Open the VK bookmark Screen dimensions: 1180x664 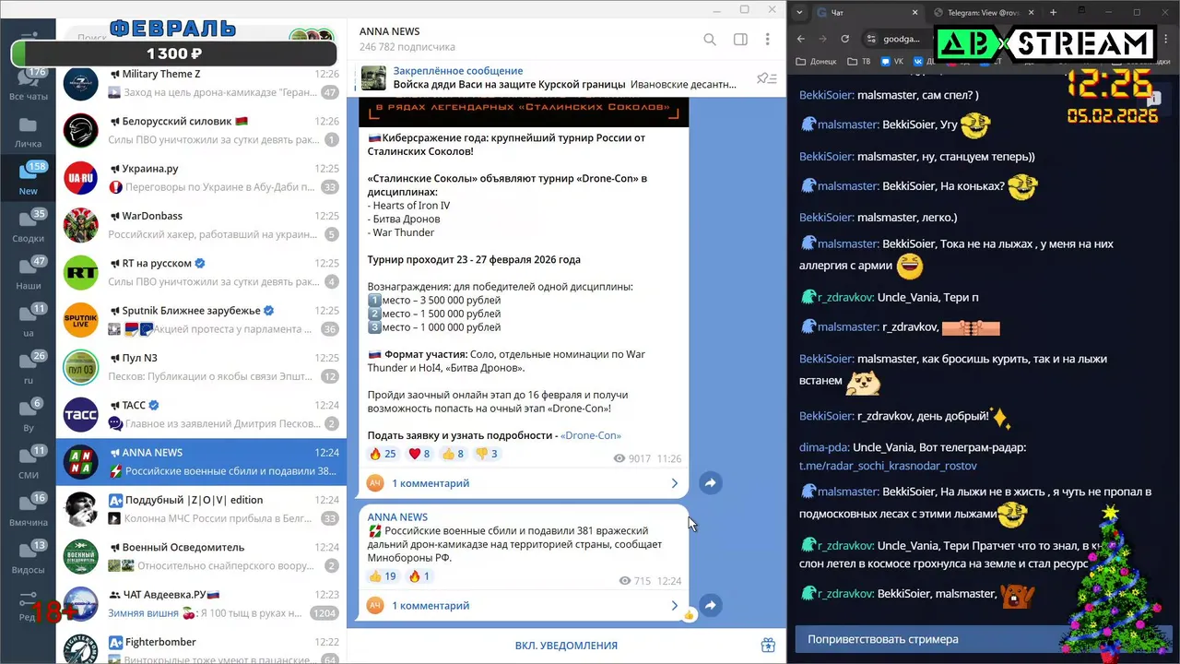coord(892,62)
